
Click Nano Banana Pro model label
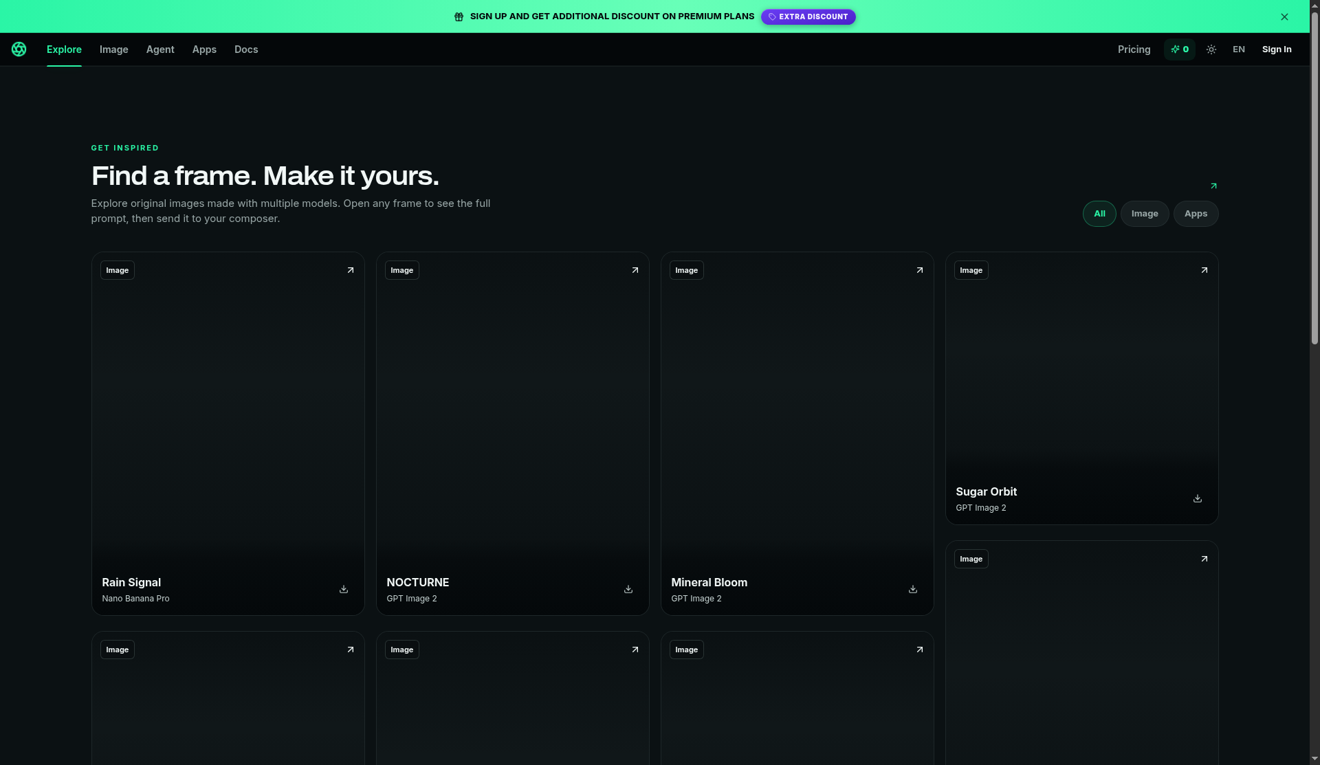click(135, 599)
